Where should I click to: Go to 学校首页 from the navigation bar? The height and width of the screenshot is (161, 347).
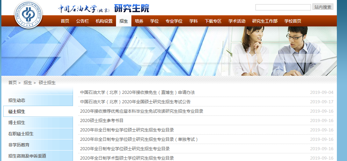tap(292, 21)
